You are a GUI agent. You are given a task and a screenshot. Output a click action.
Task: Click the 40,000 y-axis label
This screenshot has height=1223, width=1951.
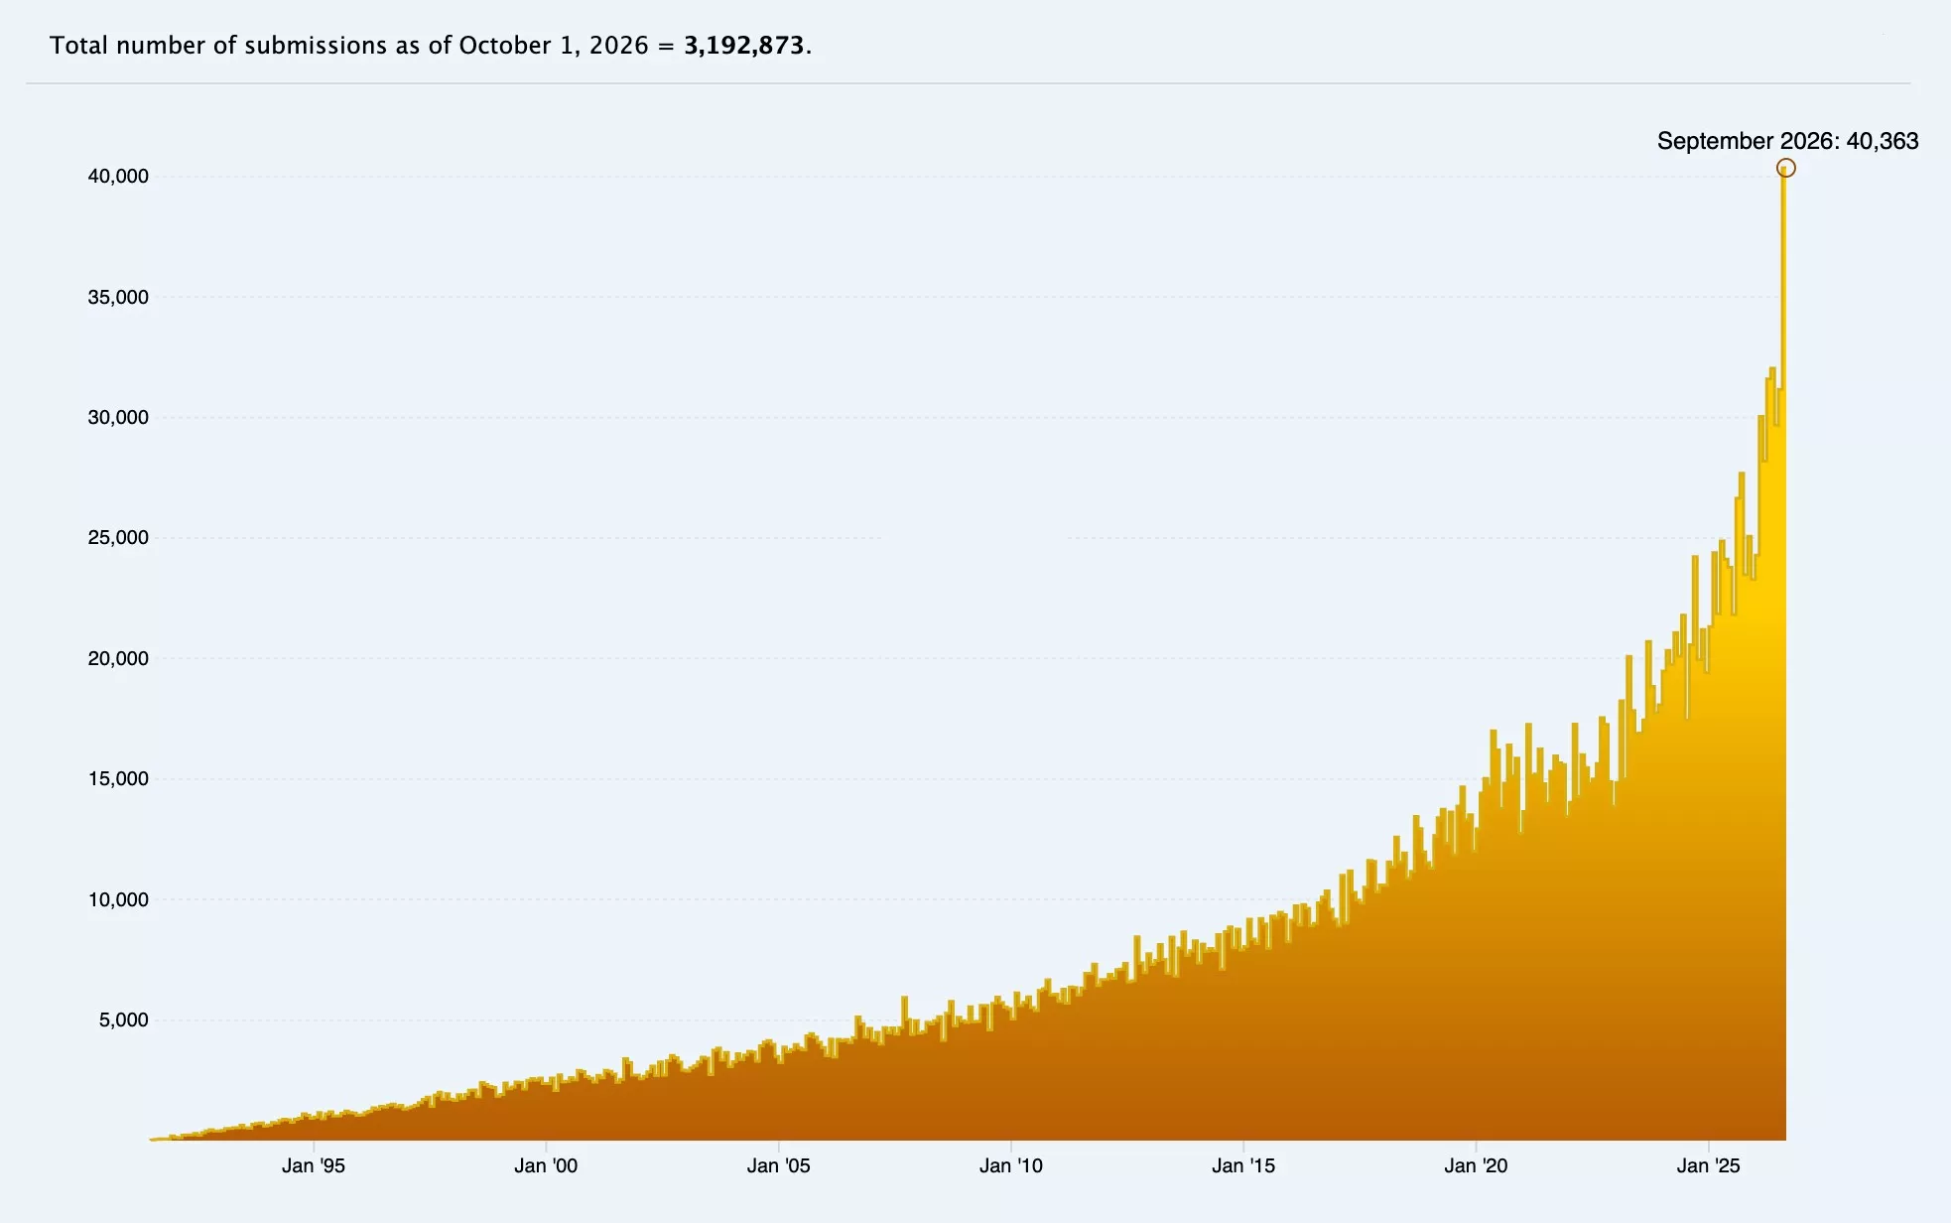(x=118, y=177)
